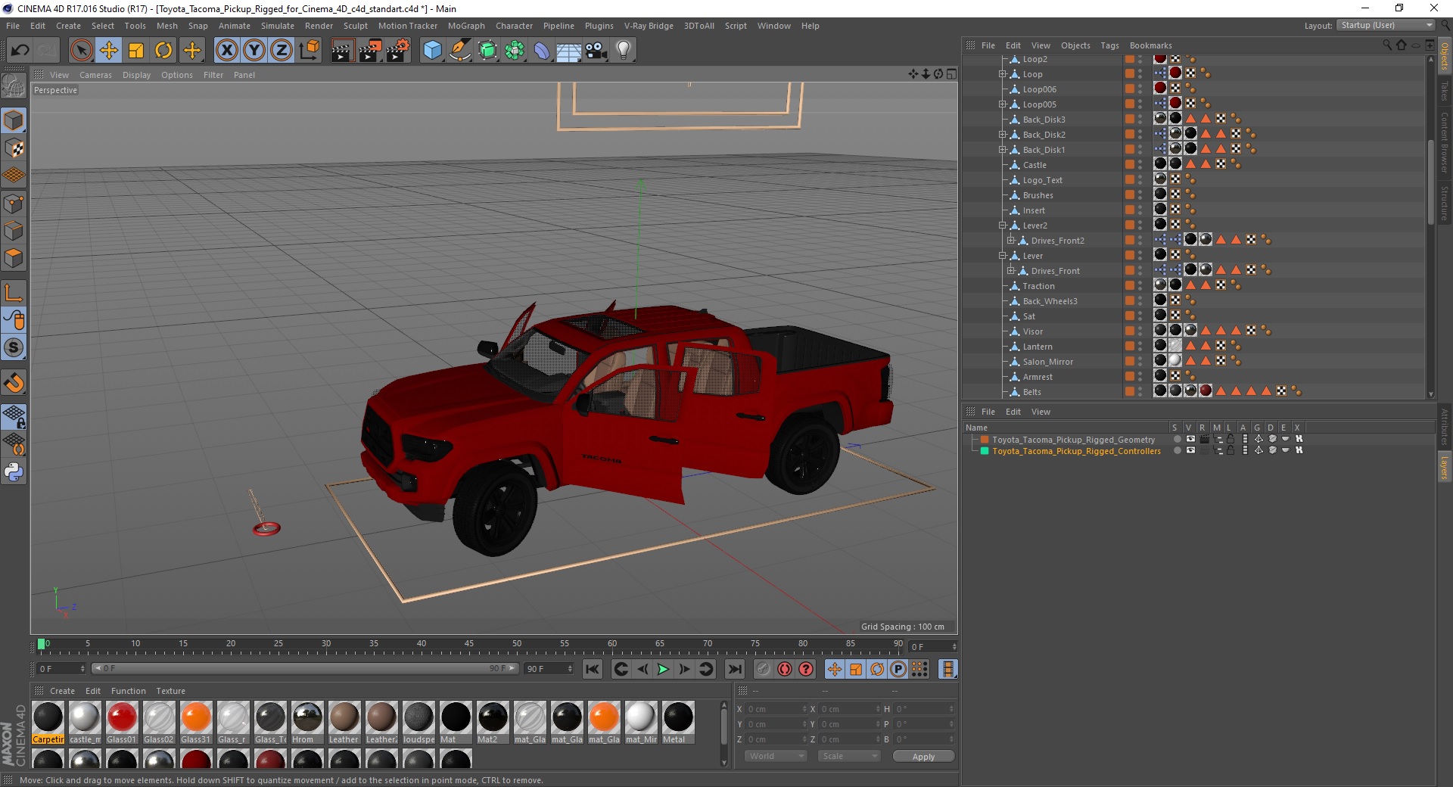Viewport: 1453px width, 787px height.
Task: Expand Drives_Front2 tree node
Action: (1010, 241)
